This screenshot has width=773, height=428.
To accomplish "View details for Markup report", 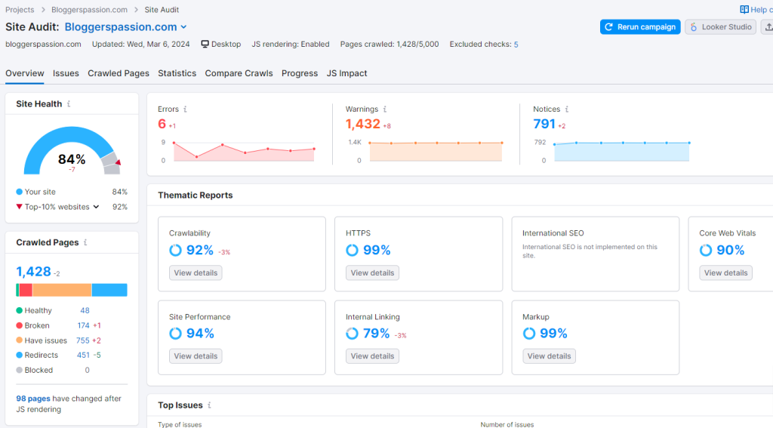I will (x=550, y=356).
